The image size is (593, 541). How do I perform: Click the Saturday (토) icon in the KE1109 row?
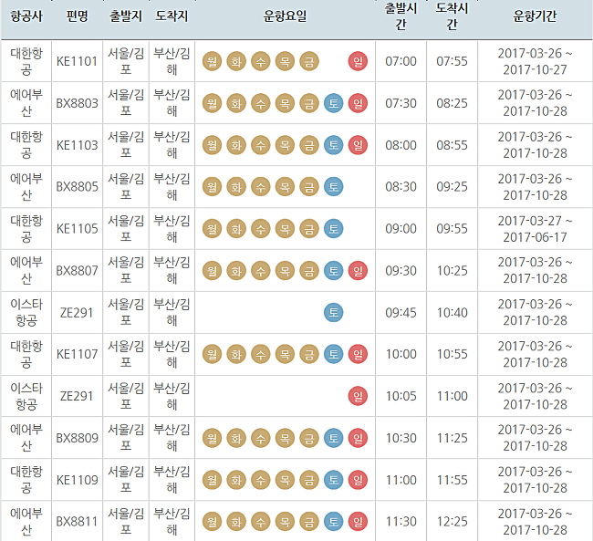click(334, 480)
